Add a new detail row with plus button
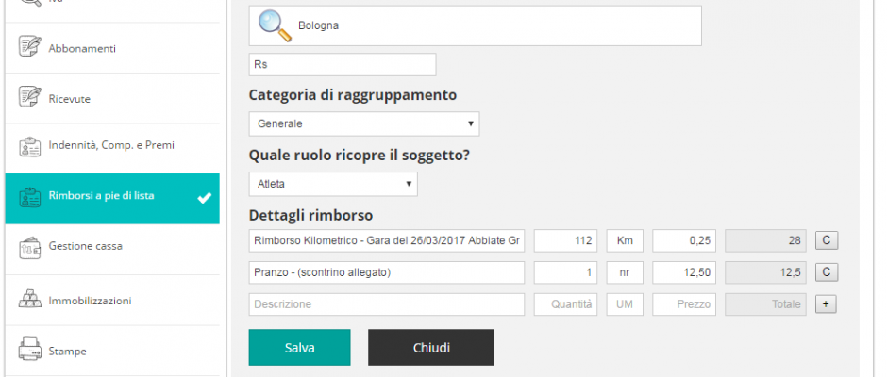The width and height of the screenshot is (887, 377). (x=826, y=304)
